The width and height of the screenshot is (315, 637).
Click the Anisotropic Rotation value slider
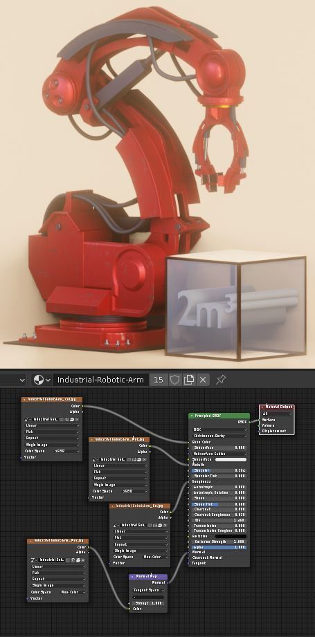(219, 492)
